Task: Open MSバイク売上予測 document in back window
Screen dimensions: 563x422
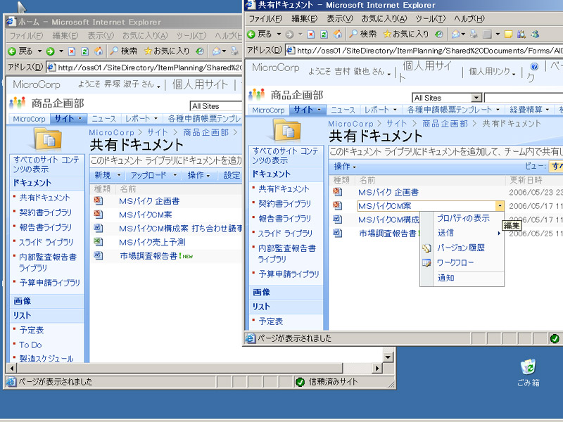Action: [152, 242]
